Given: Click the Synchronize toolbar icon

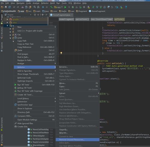Looking at the screenshot, I should [10, 7].
